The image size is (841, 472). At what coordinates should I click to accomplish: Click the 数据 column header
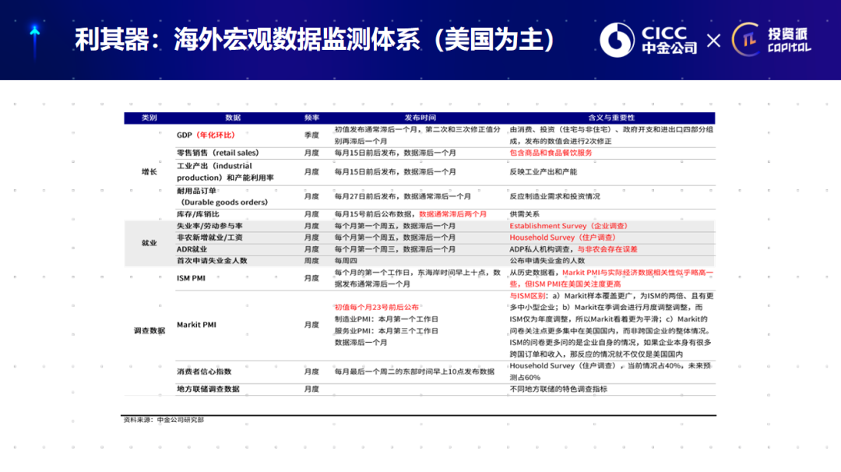pos(233,118)
